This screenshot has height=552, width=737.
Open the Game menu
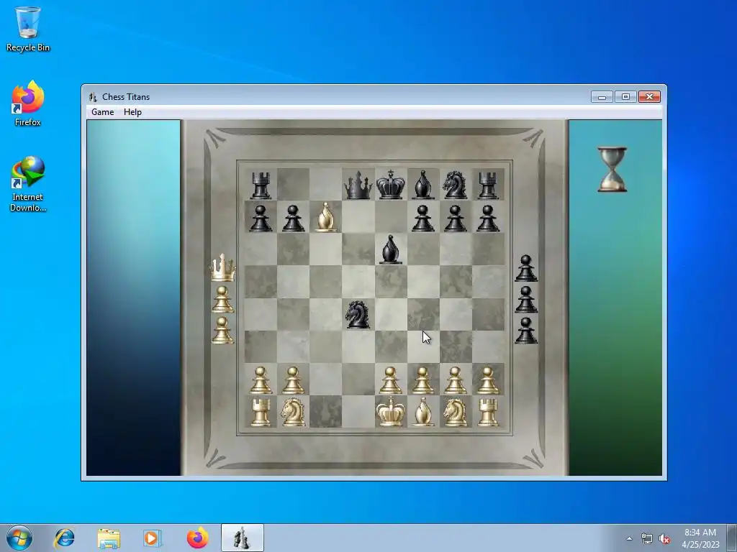pos(102,111)
